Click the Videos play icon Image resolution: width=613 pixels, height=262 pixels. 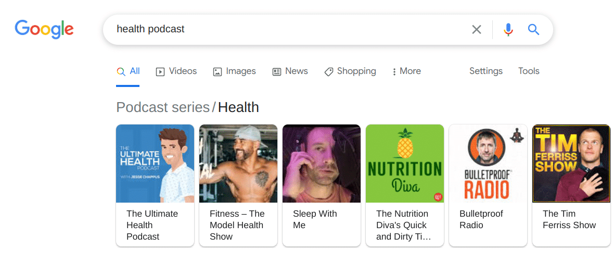click(x=160, y=72)
